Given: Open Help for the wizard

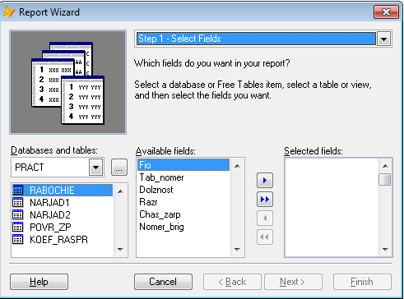Looking at the screenshot, I should (x=39, y=282).
